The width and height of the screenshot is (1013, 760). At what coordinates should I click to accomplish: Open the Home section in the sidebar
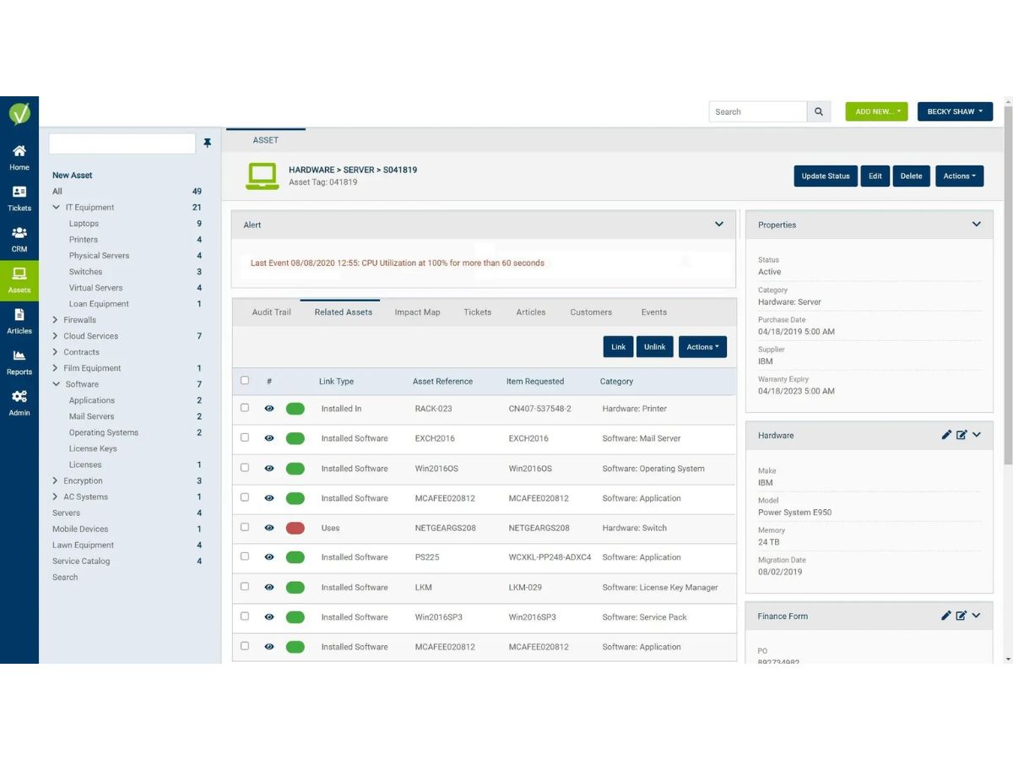[x=19, y=157]
